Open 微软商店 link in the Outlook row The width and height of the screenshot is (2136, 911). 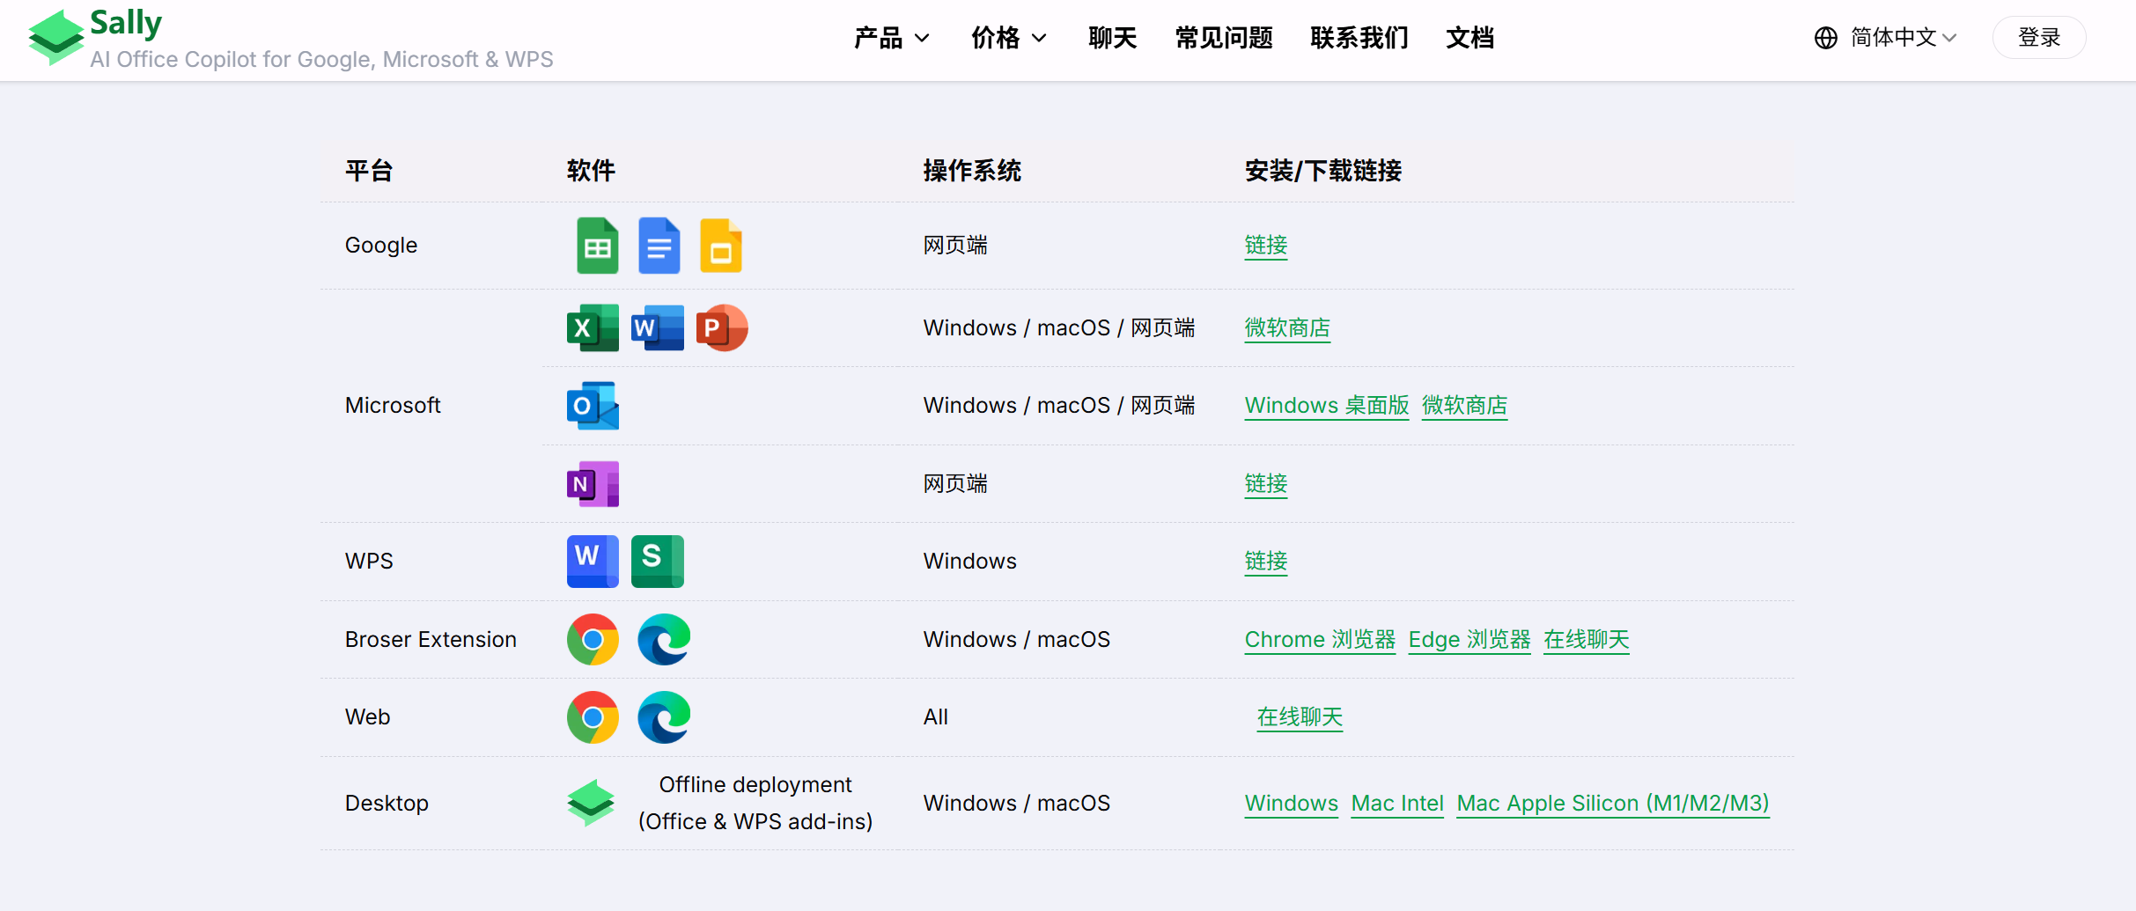tap(1464, 406)
